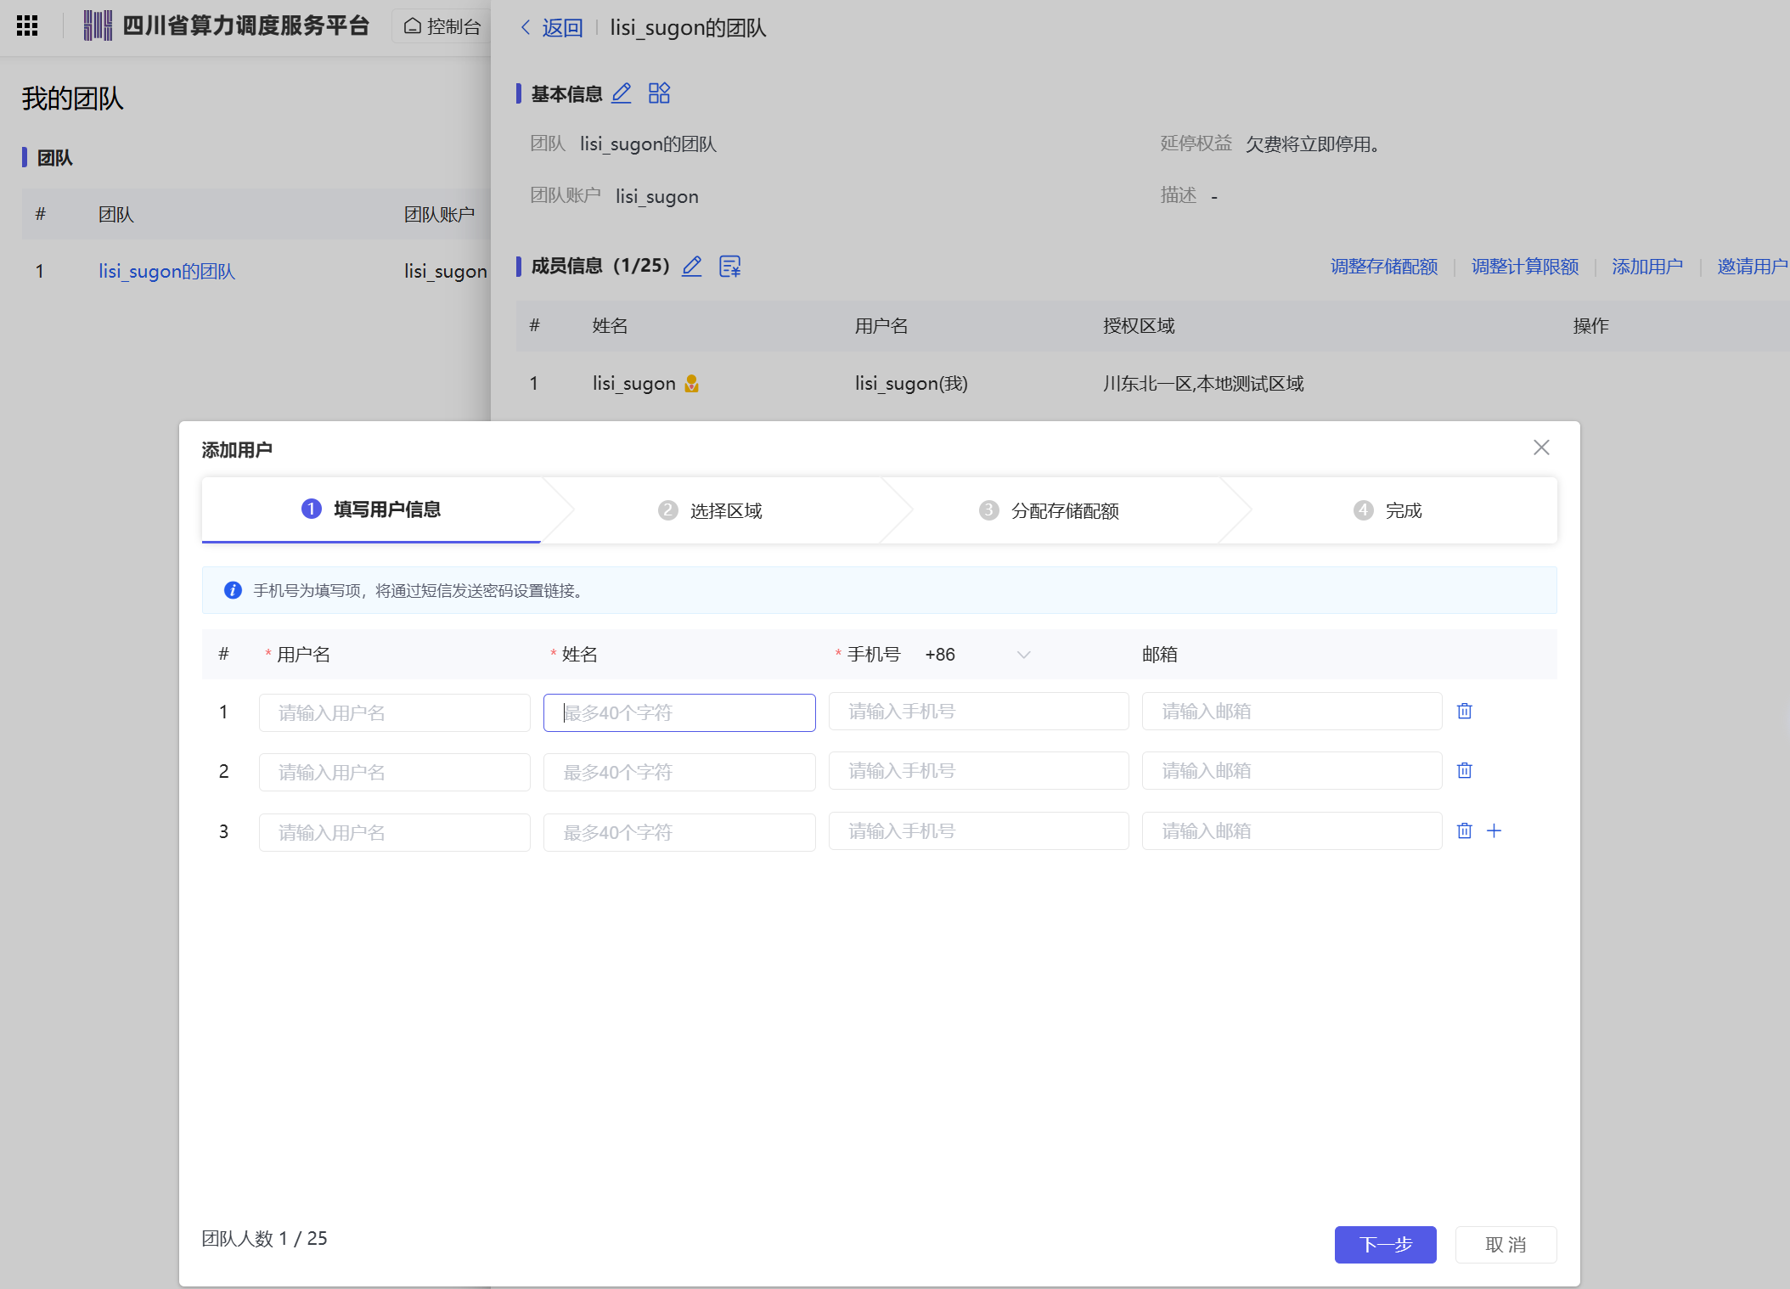Focus the 邮箱 field in row 2
This screenshot has height=1289, width=1790.
[1292, 770]
